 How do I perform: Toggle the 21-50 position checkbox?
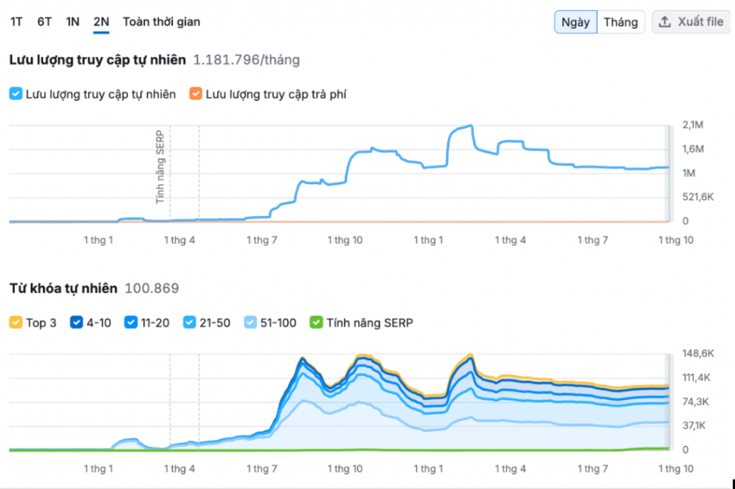(190, 323)
